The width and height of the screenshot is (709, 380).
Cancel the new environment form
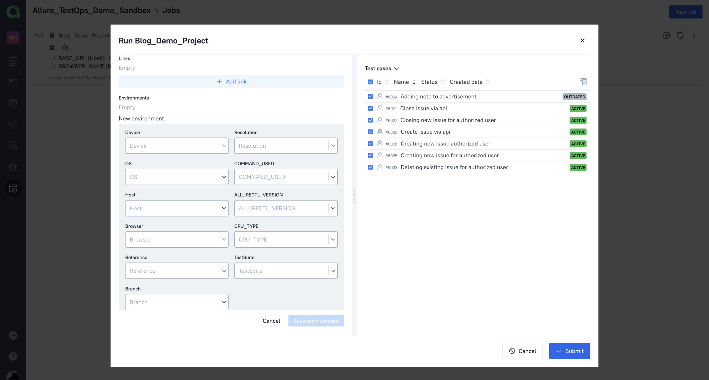(271, 321)
